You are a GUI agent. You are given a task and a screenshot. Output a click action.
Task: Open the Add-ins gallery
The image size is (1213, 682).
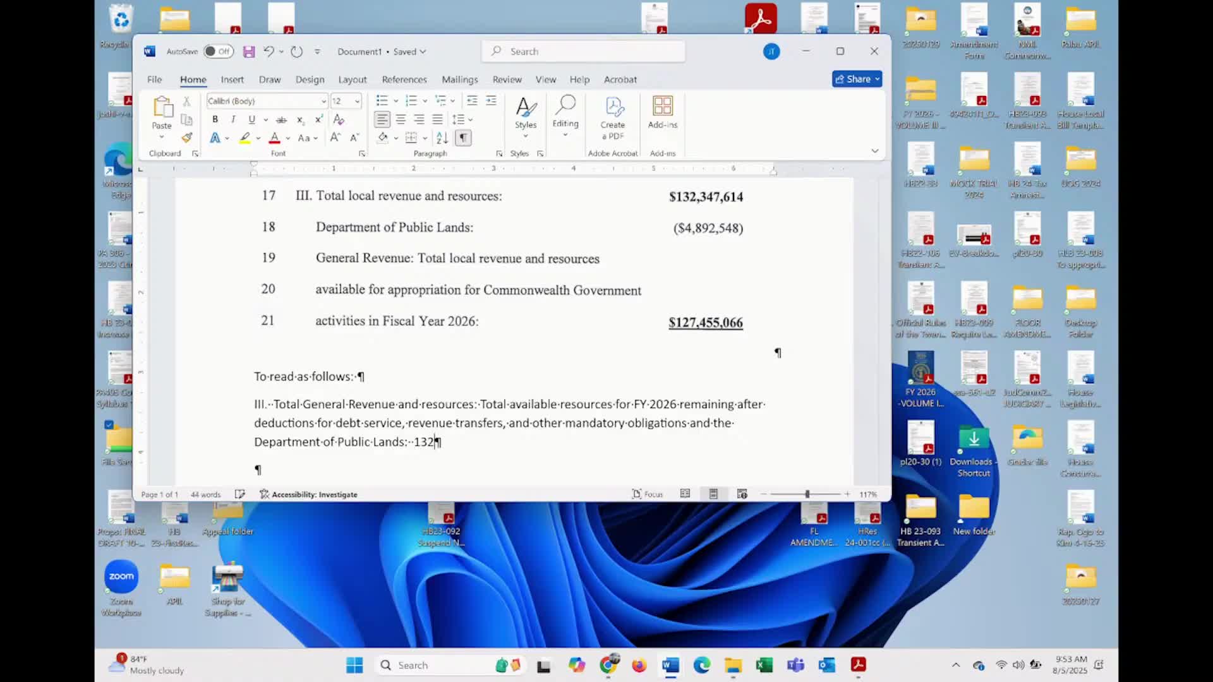662,114
